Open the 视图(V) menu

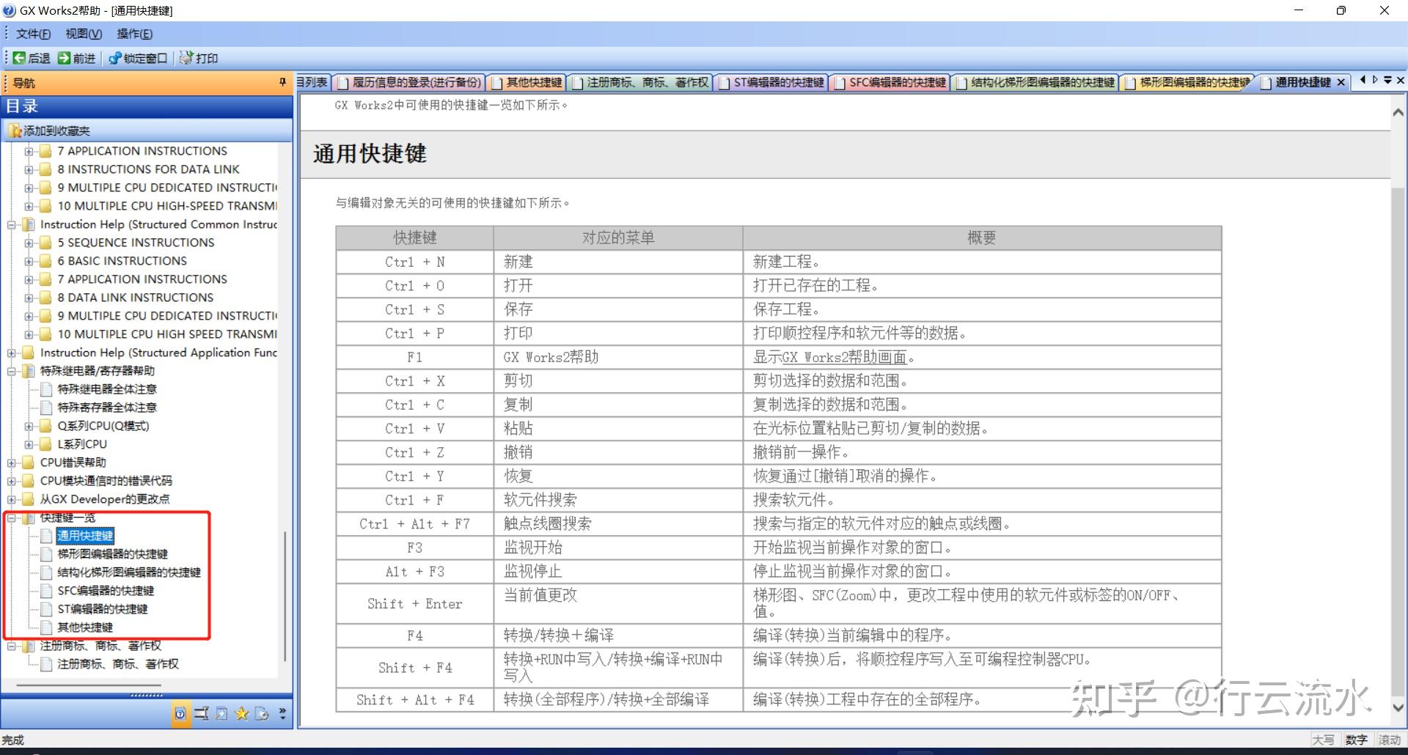pyautogui.click(x=82, y=34)
